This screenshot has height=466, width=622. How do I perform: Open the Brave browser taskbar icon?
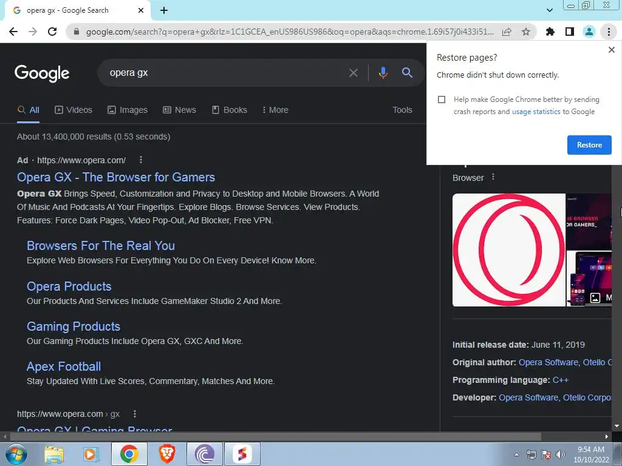click(x=167, y=454)
